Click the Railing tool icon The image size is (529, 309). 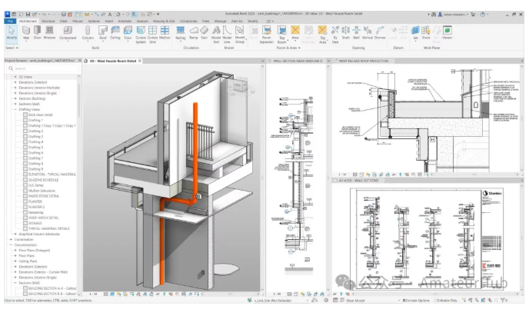[x=181, y=32]
